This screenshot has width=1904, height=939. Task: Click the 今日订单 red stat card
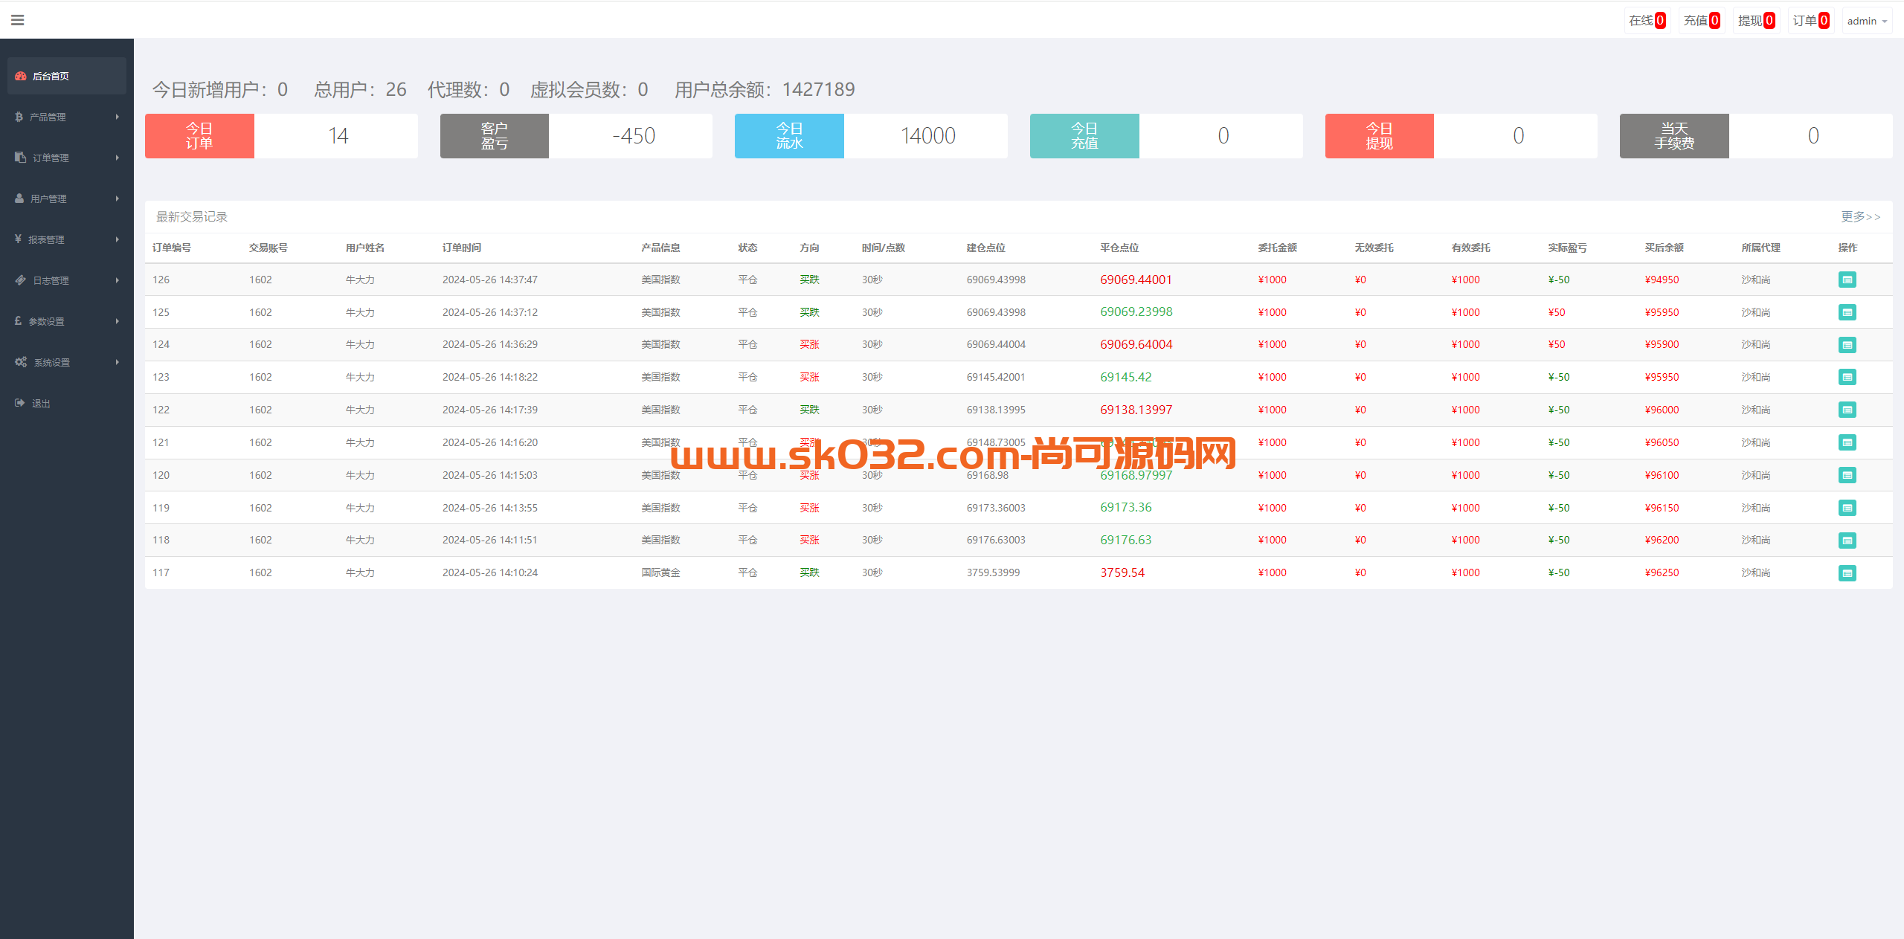click(281, 136)
